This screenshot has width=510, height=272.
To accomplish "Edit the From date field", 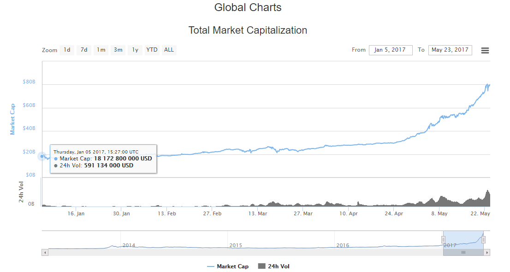I will click(390, 50).
